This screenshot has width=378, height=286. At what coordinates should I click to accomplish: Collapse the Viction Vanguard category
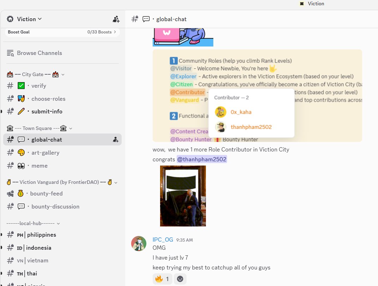[x=62, y=182]
